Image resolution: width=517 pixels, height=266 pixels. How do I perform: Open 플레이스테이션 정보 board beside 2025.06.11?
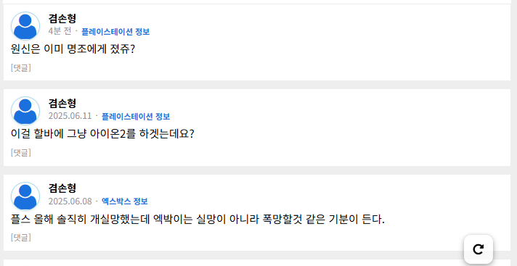(x=136, y=116)
